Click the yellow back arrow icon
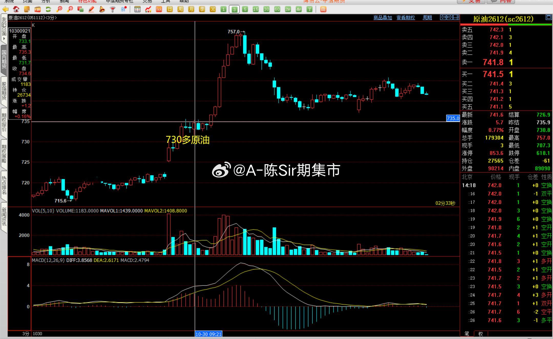 (x=5, y=9)
